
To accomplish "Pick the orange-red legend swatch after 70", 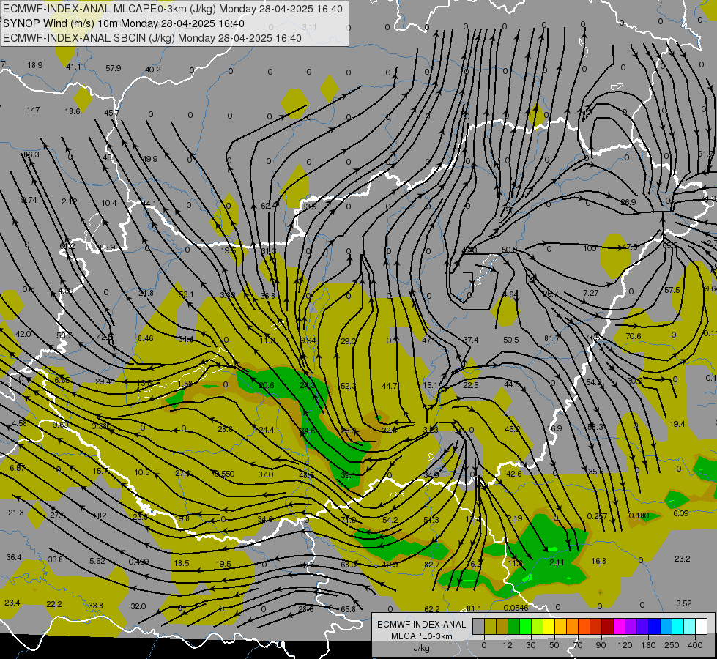I will click(x=584, y=626).
